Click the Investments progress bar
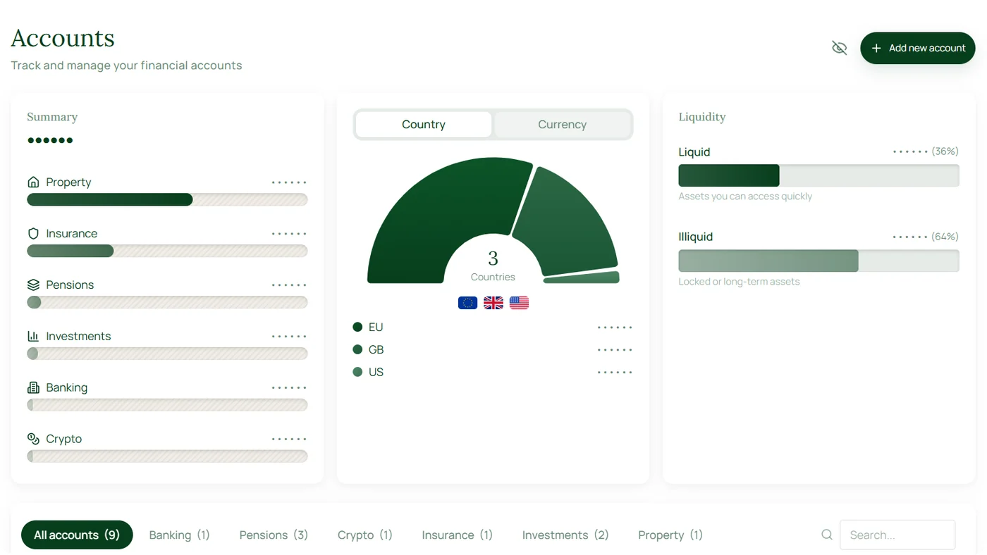Image resolution: width=987 pixels, height=555 pixels. click(x=167, y=354)
